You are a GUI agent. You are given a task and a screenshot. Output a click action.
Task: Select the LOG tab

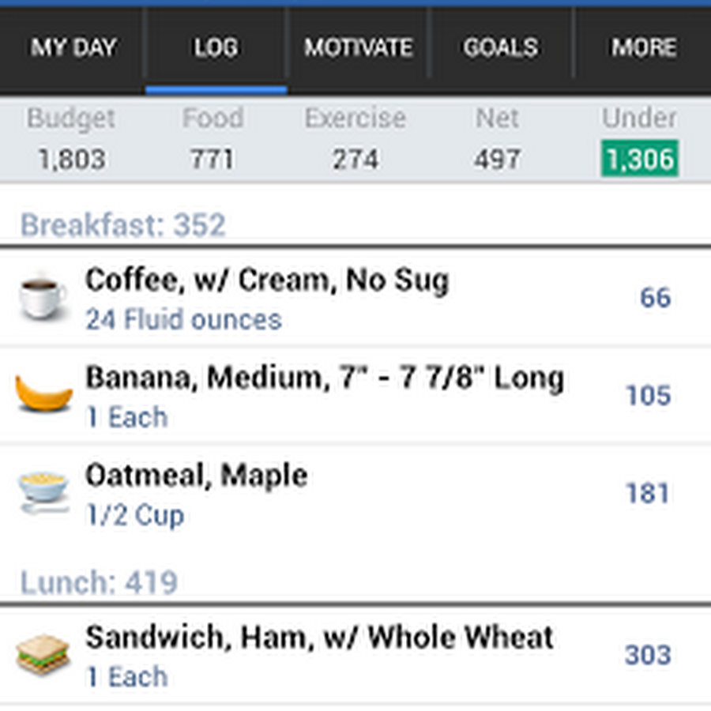click(x=216, y=47)
